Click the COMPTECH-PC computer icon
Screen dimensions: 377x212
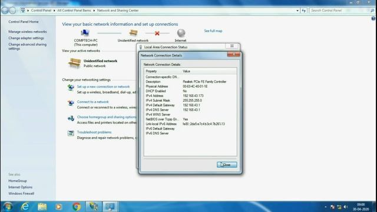85,33
